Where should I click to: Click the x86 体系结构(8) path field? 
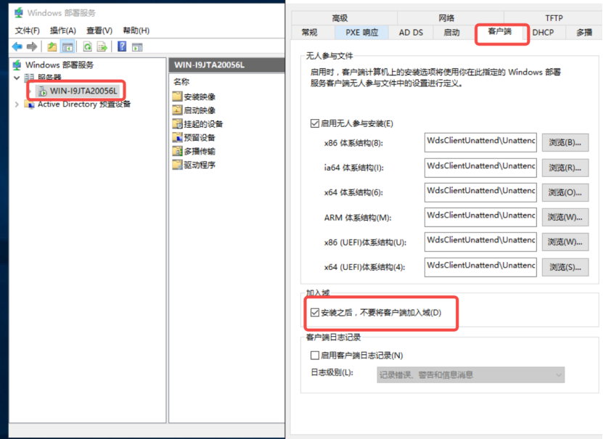pos(480,143)
